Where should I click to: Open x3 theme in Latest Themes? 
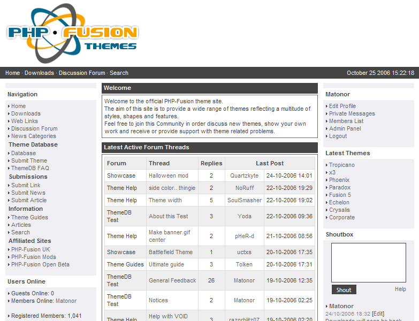point(332,172)
